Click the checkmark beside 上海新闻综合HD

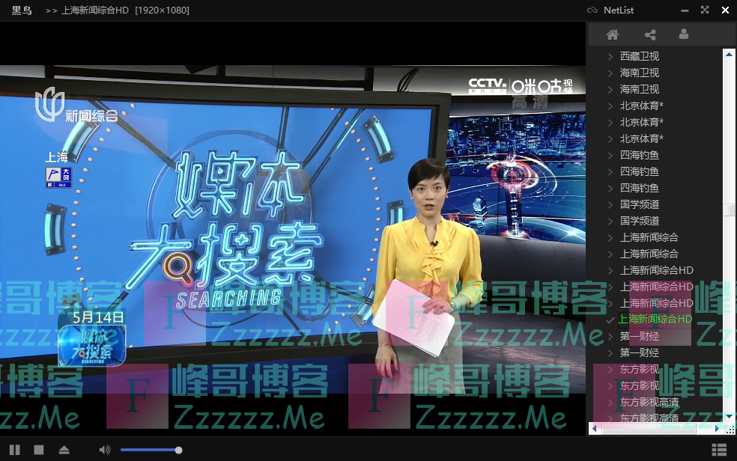coord(610,320)
